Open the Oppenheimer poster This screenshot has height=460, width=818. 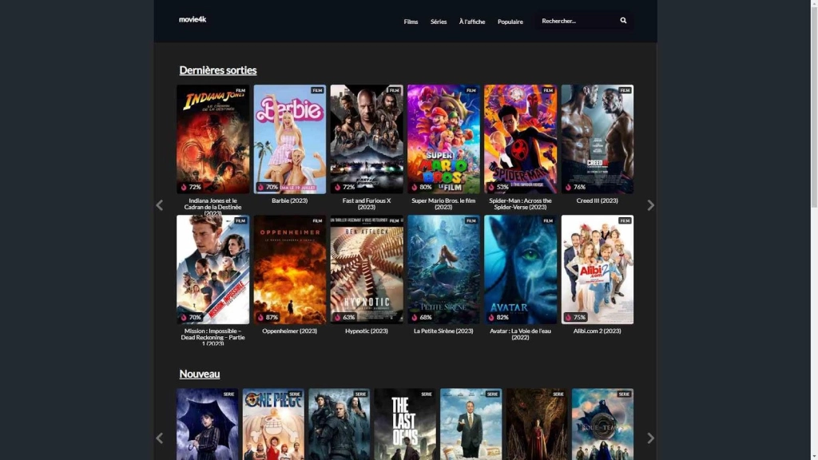tap(289, 270)
